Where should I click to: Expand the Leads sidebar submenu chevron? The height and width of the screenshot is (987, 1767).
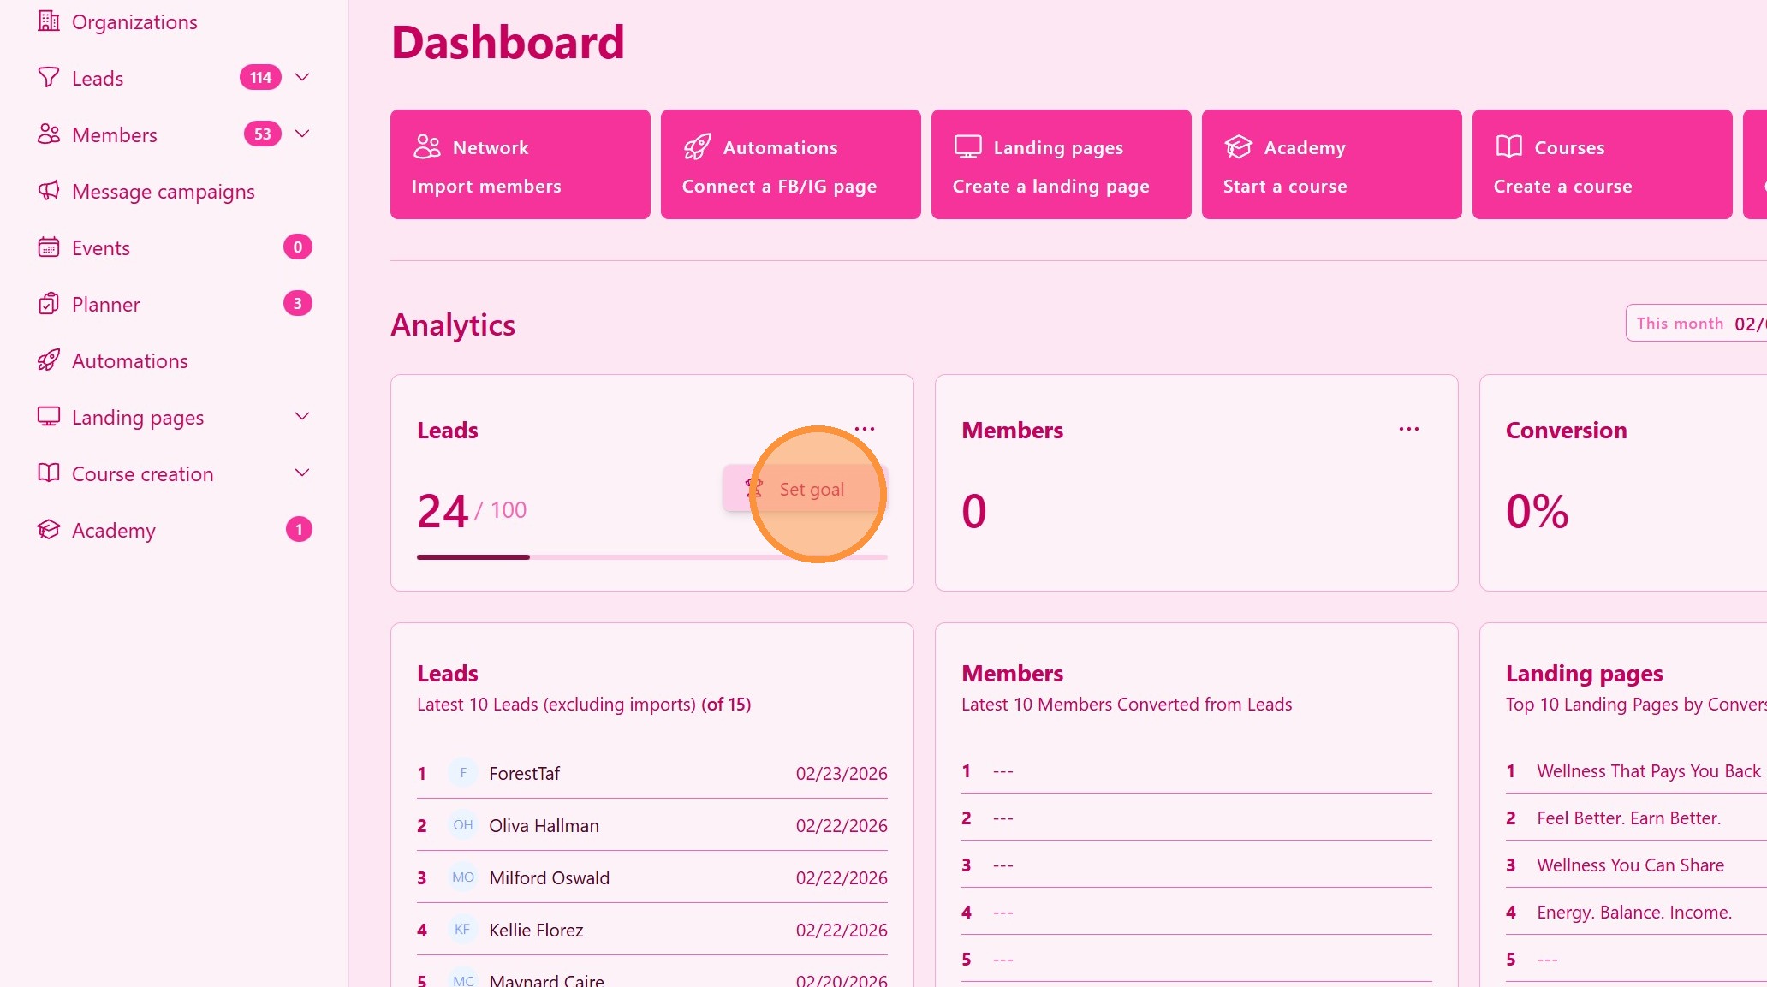click(302, 77)
